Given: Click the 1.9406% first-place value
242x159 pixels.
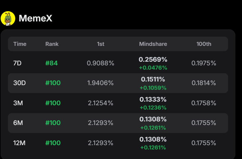Looking at the screenshot, I should click(x=100, y=83).
